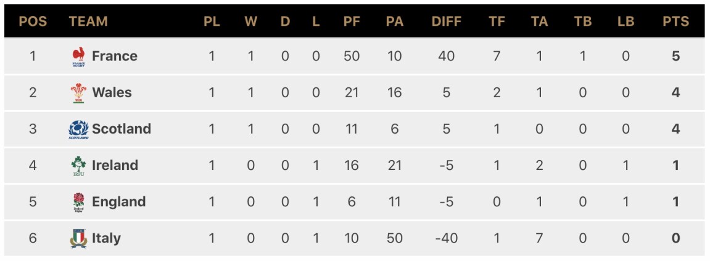
Task: Click the Wales team name
Action: coord(112,92)
